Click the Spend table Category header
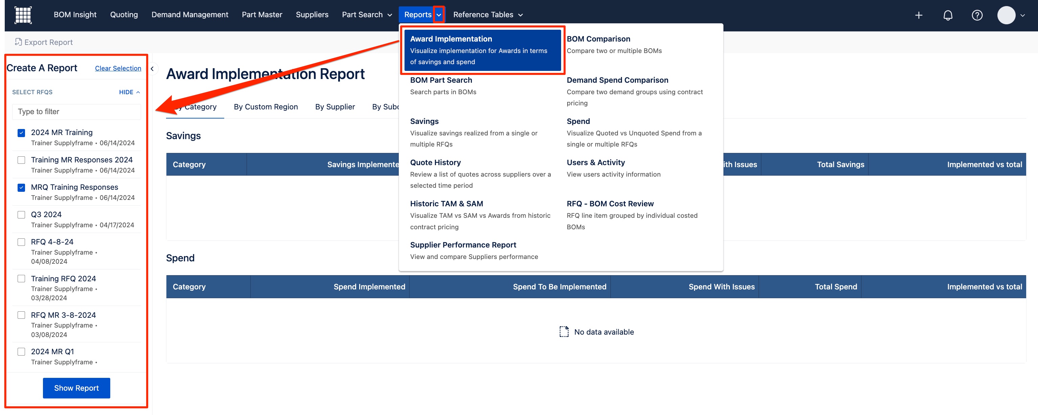 pyautogui.click(x=208, y=287)
